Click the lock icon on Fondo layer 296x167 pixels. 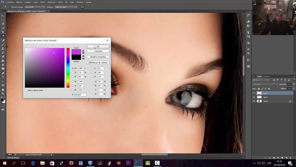click(290, 101)
